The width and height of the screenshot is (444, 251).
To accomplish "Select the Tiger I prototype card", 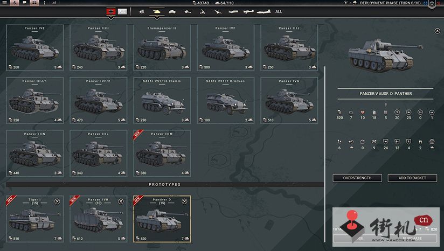I will pos(35,219).
